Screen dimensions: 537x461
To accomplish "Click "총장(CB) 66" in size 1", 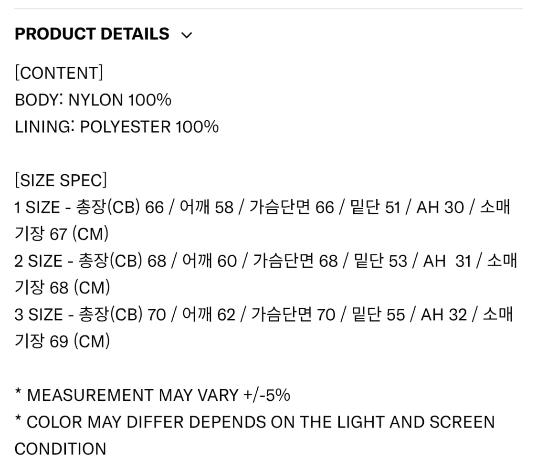I will pos(120,208).
